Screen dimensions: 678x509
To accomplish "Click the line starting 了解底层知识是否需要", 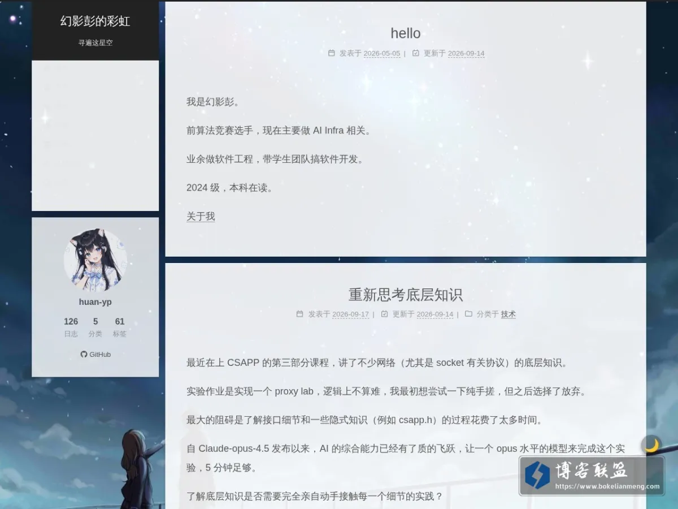I will tap(315, 496).
